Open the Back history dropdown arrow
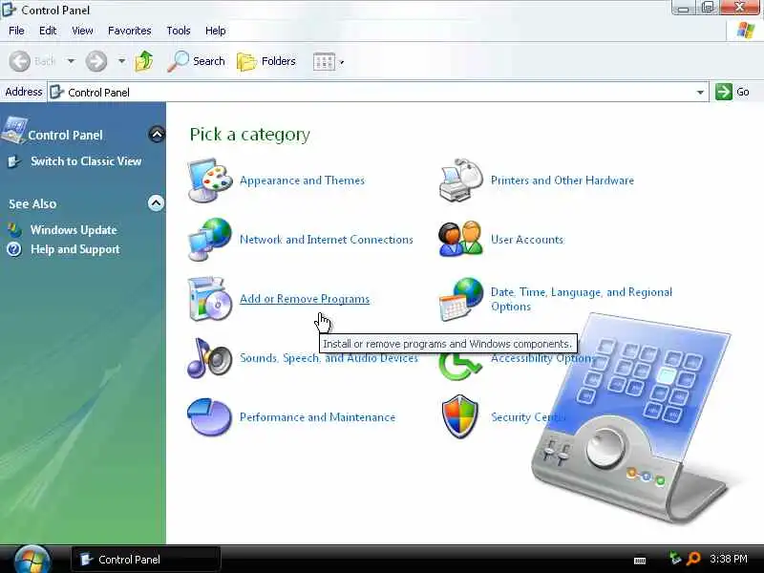The height and width of the screenshot is (573, 764). (x=71, y=61)
